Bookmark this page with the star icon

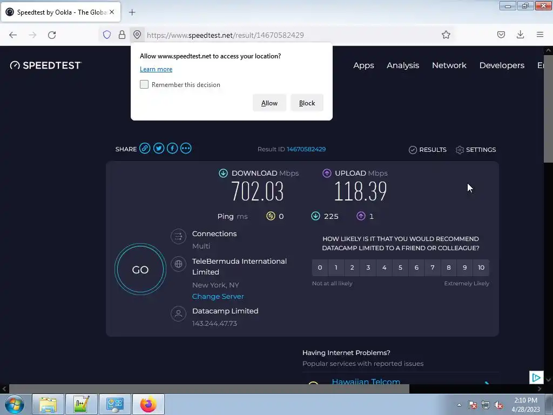tap(446, 35)
